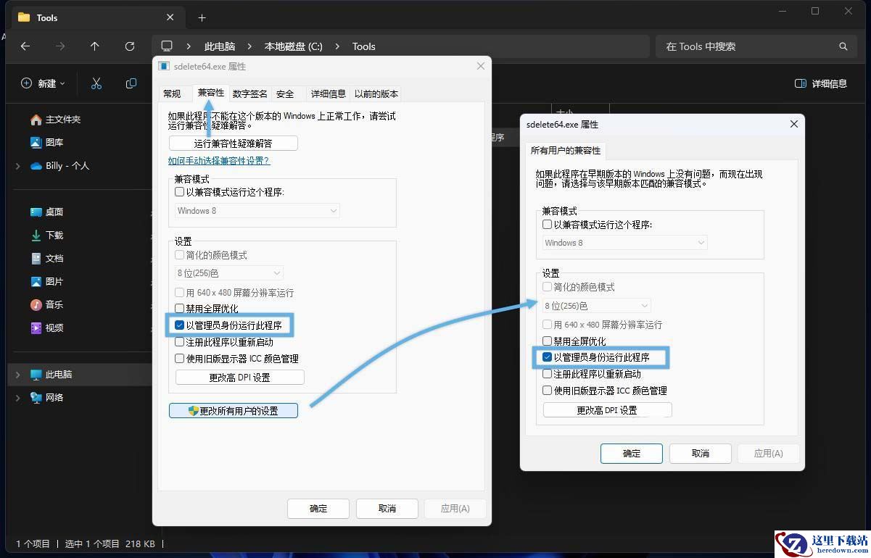
Task: Open the 新建 dropdown menu
Action: click(x=43, y=83)
